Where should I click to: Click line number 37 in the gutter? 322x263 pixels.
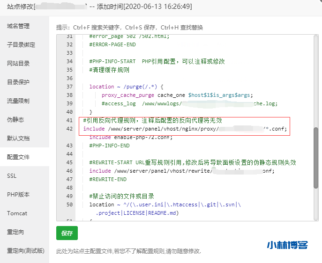tap(69, 87)
